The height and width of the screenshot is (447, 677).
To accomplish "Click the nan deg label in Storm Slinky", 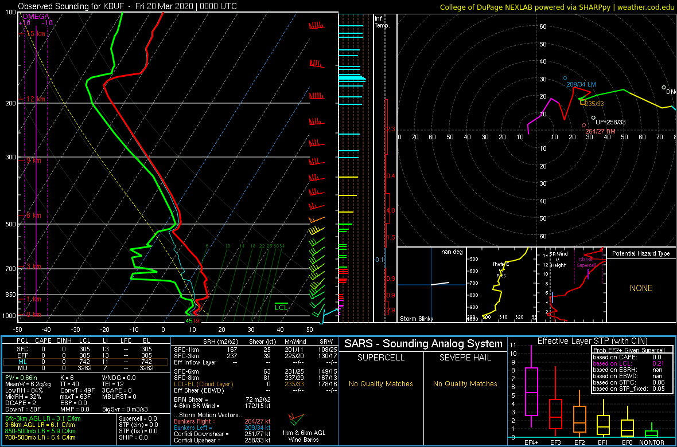I will (x=453, y=252).
